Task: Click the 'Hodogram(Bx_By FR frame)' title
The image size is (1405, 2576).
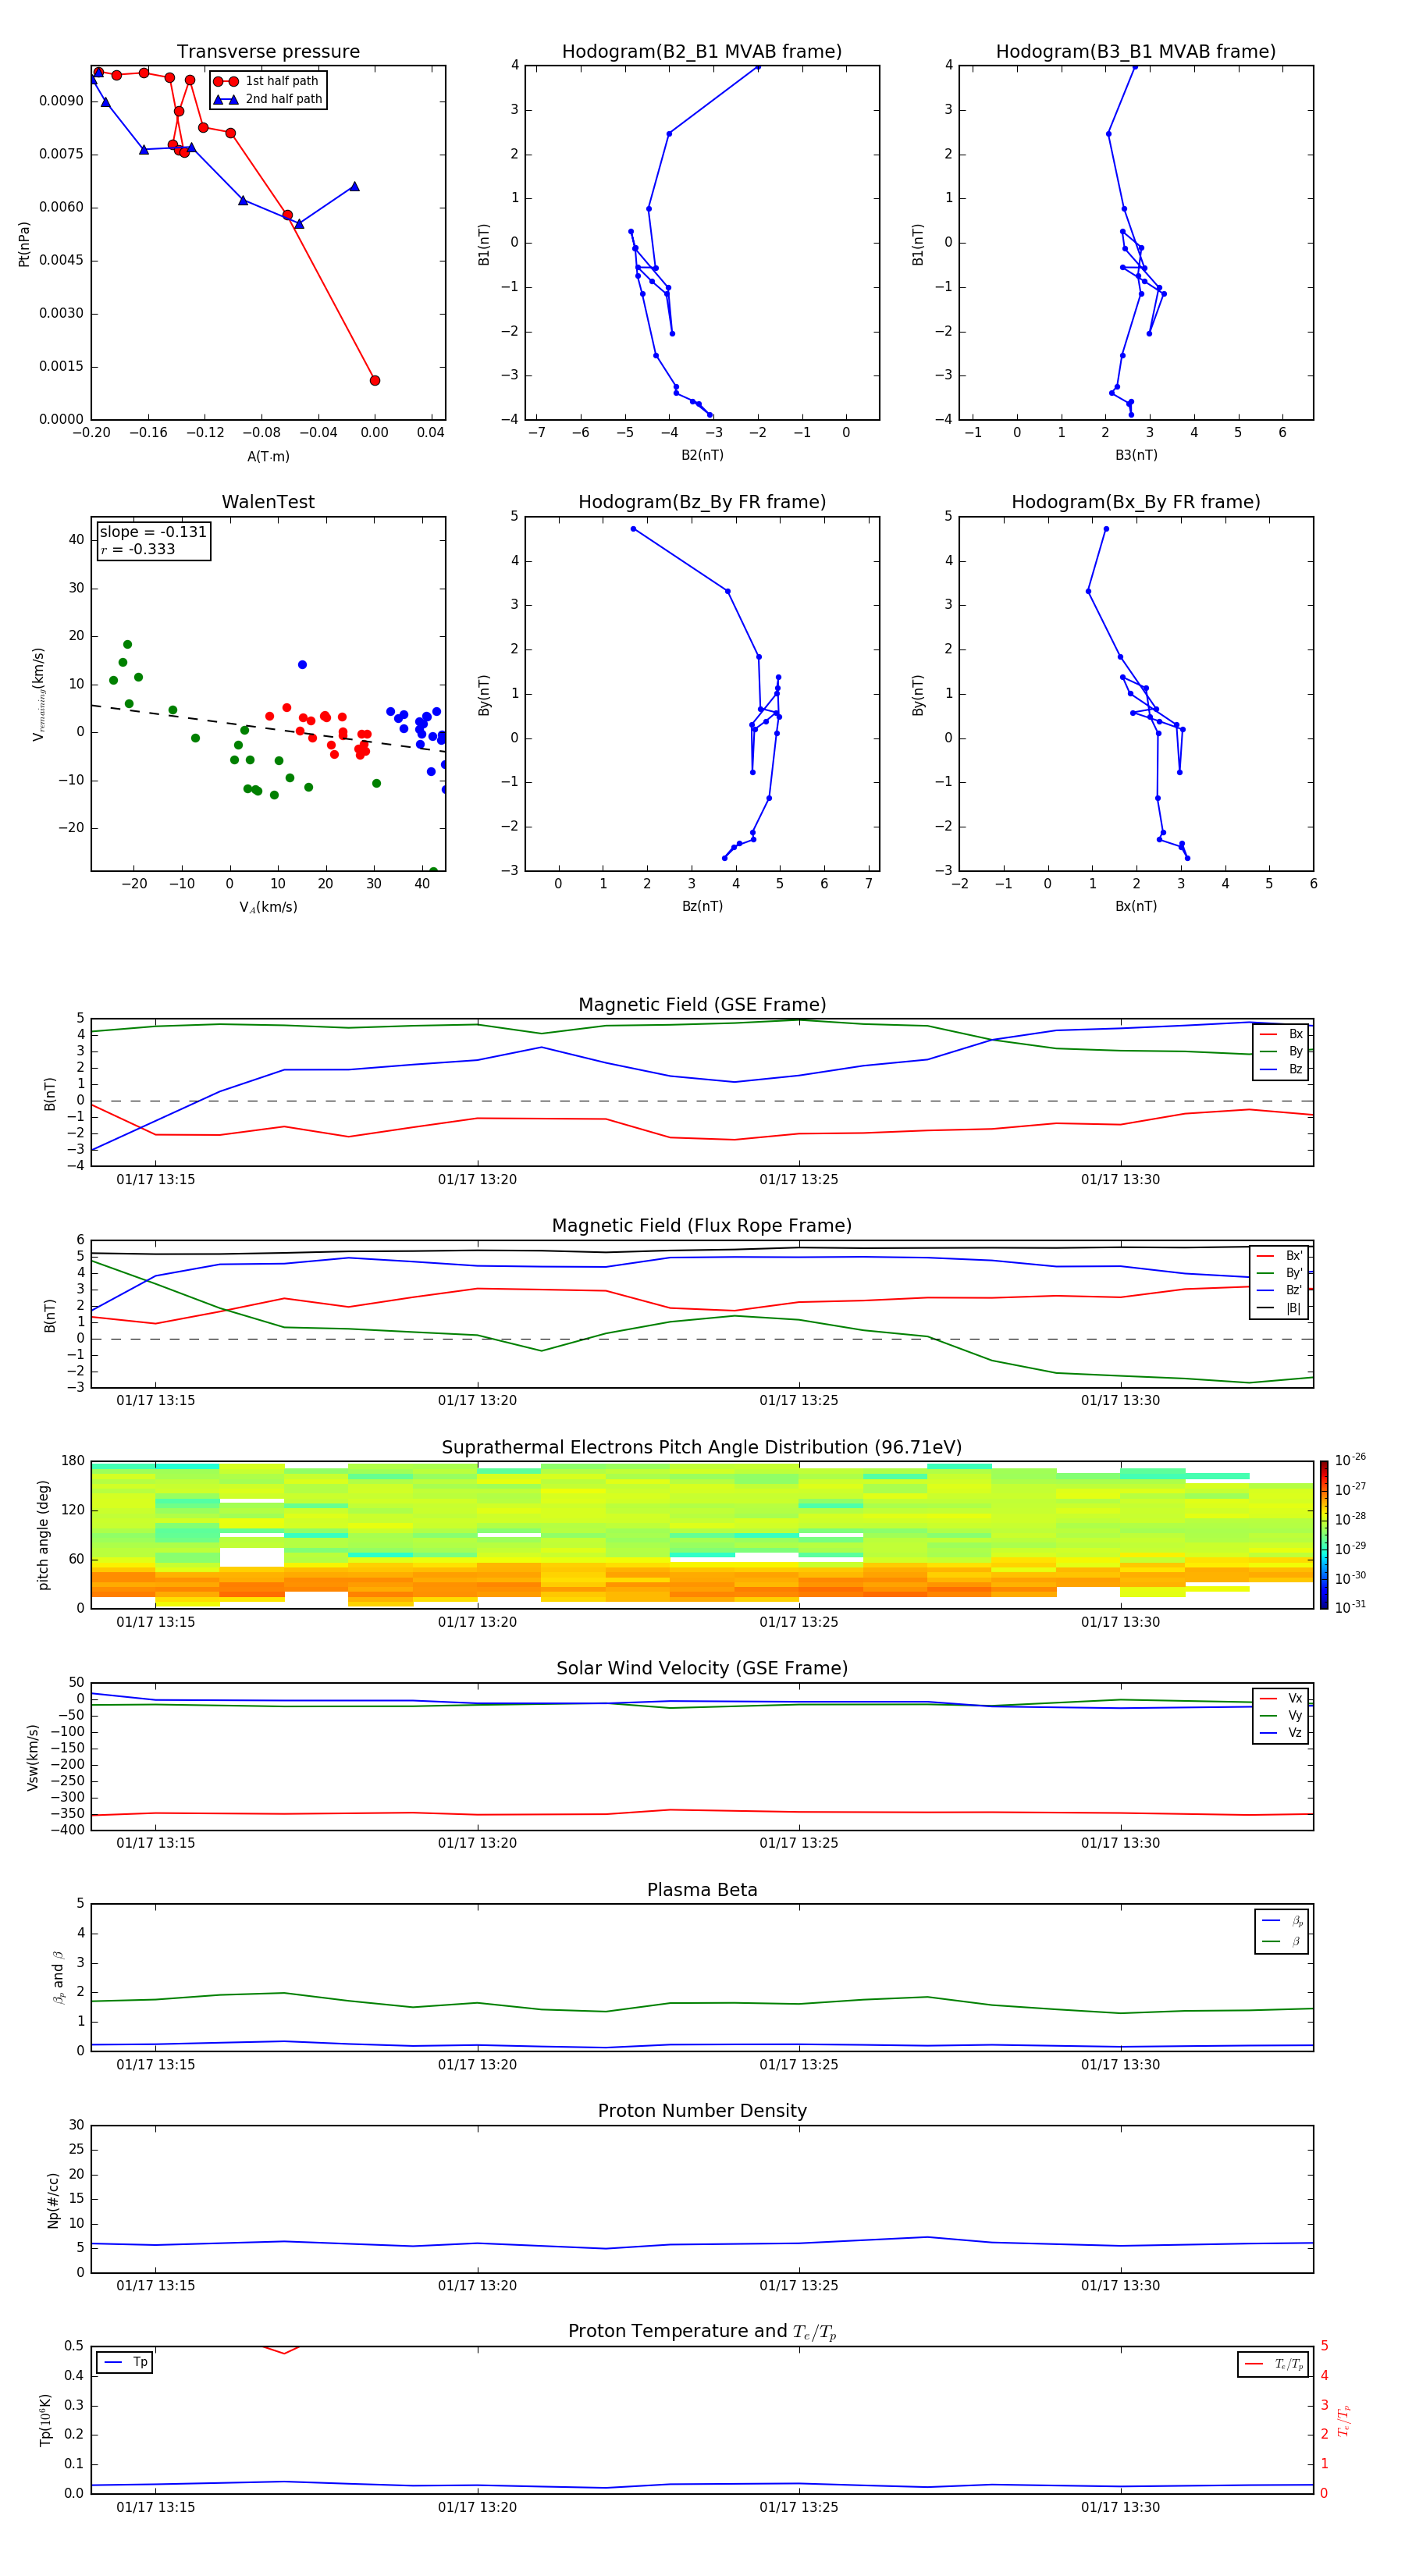Action: 1136,502
